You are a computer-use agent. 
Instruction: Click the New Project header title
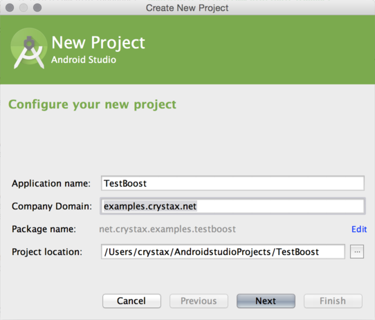98,43
